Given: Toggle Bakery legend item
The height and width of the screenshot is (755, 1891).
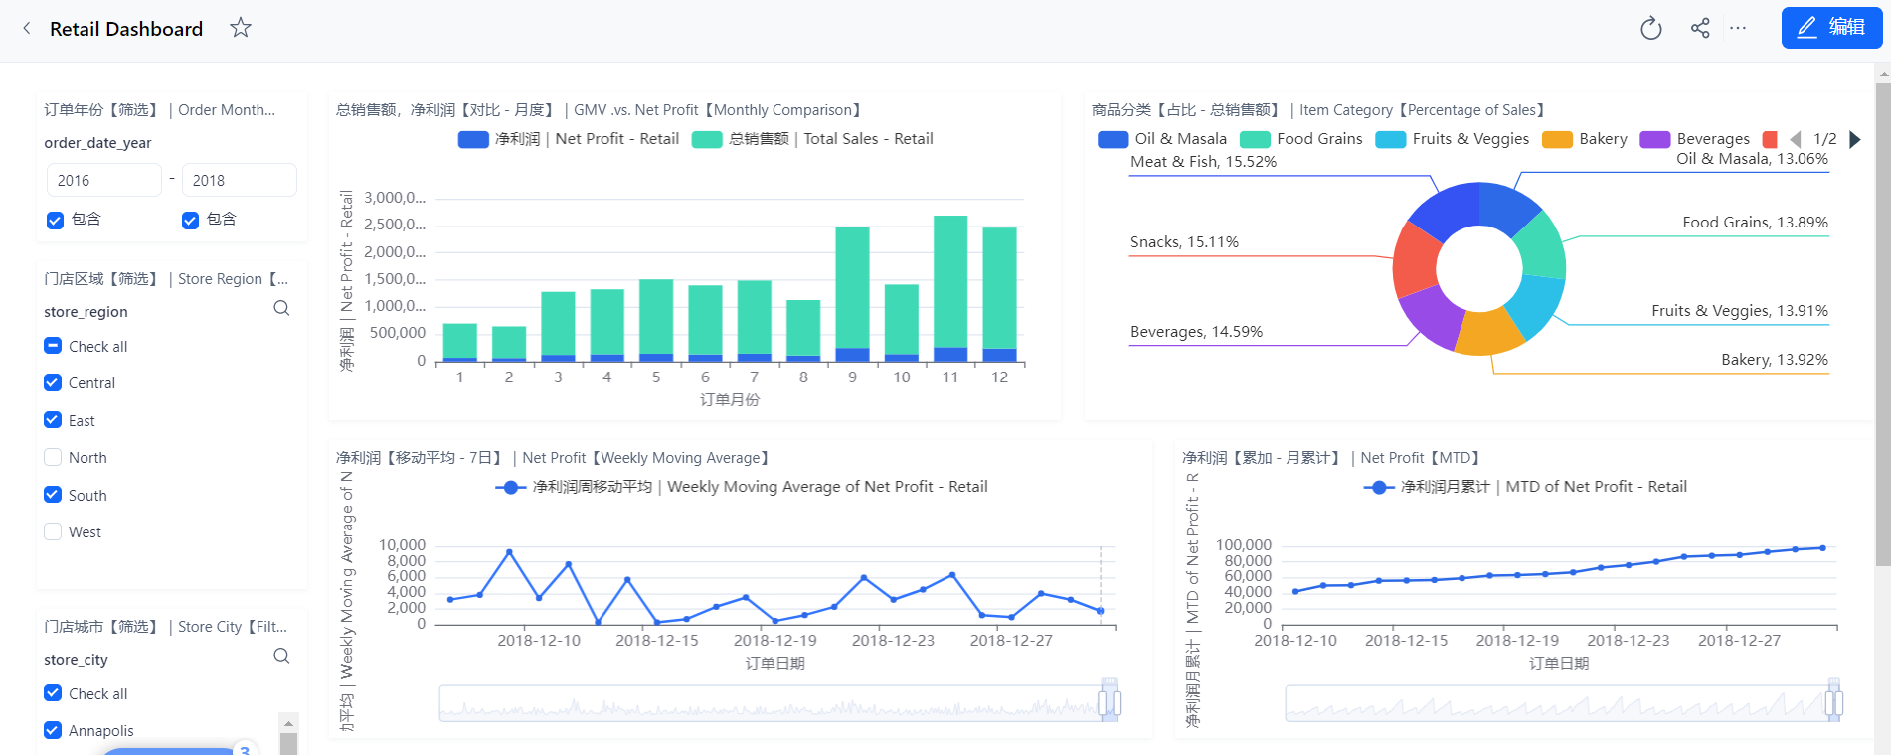Looking at the screenshot, I should [x=1585, y=139].
